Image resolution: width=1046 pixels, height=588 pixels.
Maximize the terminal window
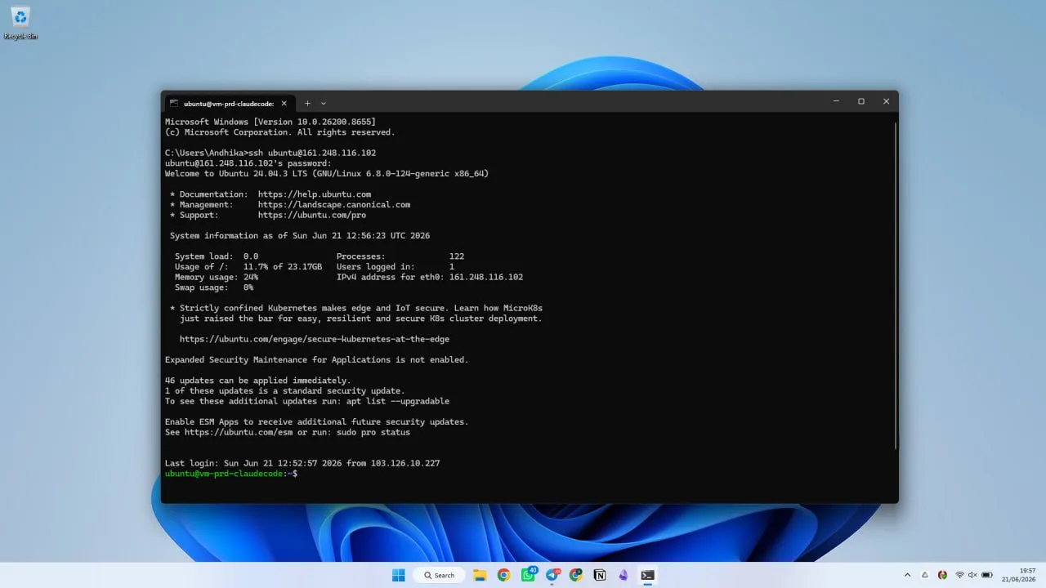(x=860, y=101)
